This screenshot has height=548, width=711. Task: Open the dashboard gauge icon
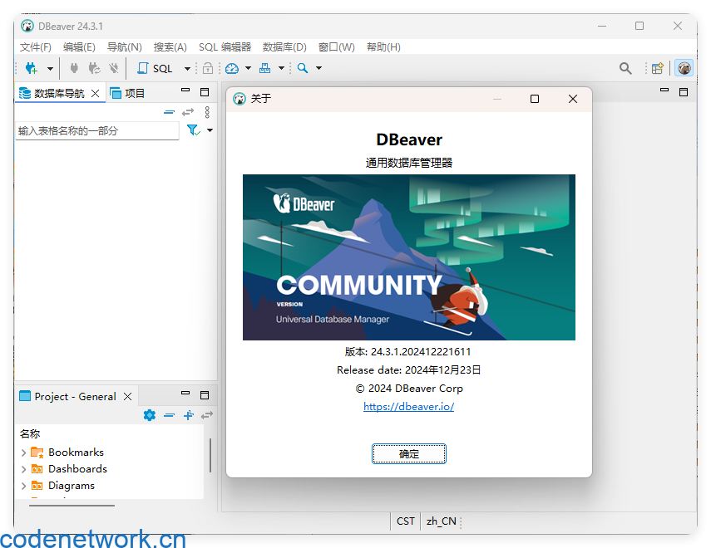pyautogui.click(x=232, y=68)
